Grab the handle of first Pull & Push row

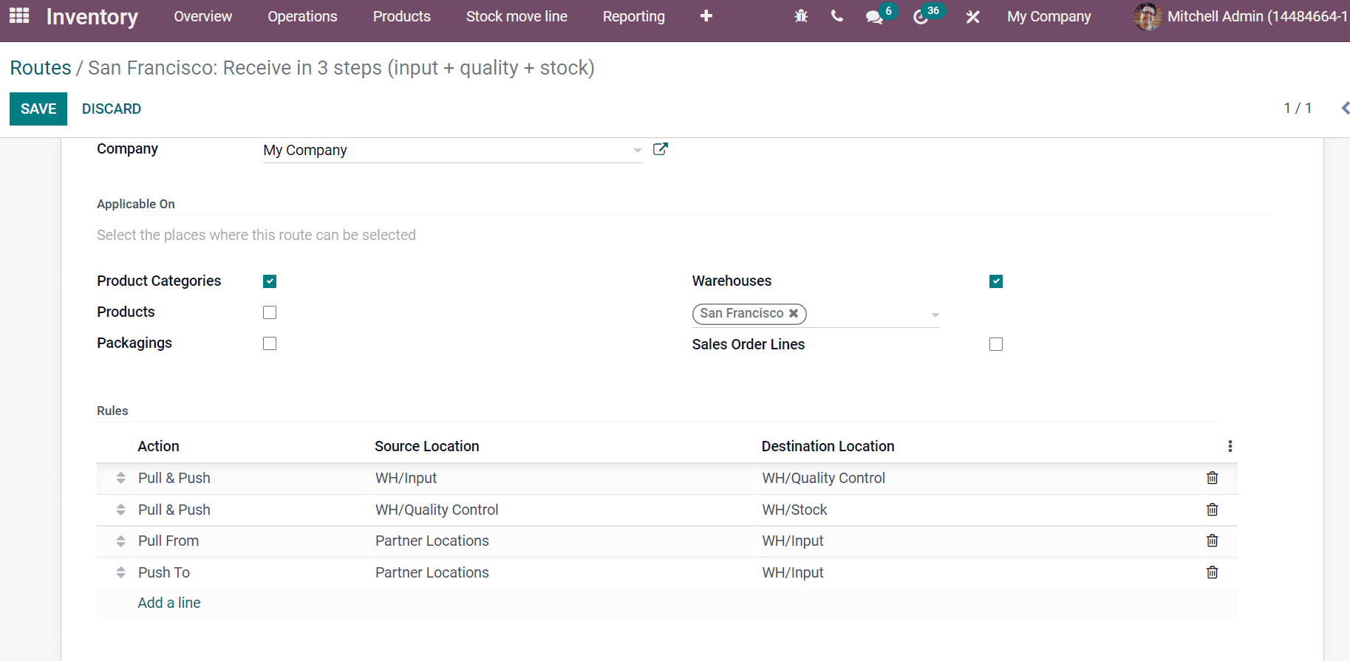pos(120,478)
